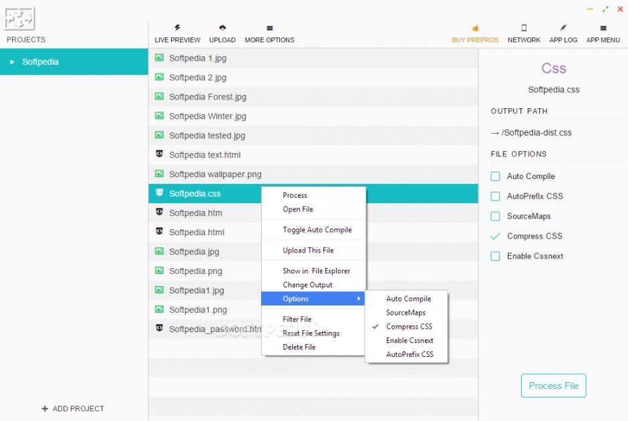Click the /Softpedia-dist.css output path

536,132
